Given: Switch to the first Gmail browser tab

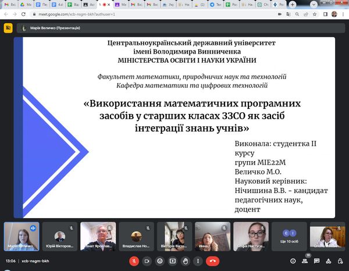Looking at the screenshot, I should 9,3.
